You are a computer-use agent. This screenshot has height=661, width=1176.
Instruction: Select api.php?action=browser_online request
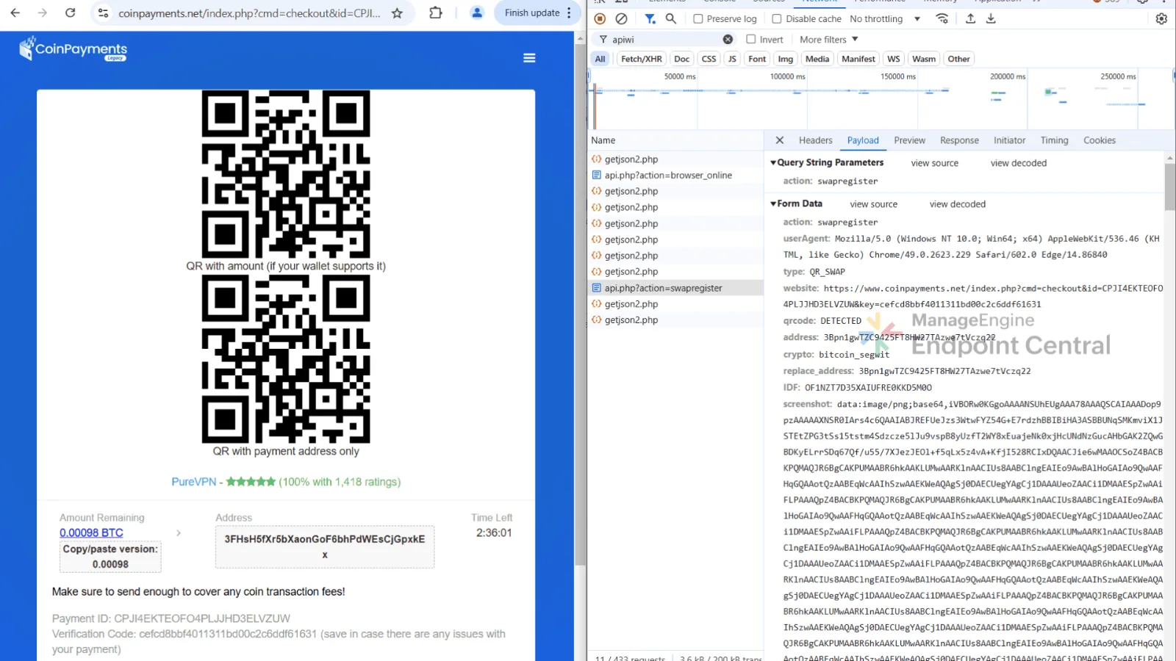click(675, 175)
